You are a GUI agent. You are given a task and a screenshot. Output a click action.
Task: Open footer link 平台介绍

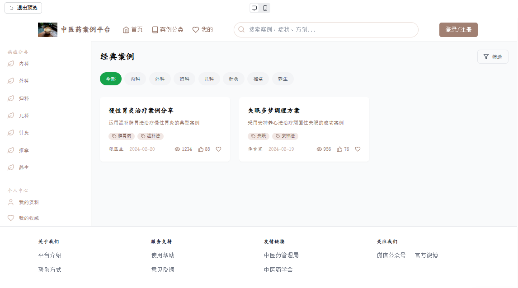tap(50, 255)
